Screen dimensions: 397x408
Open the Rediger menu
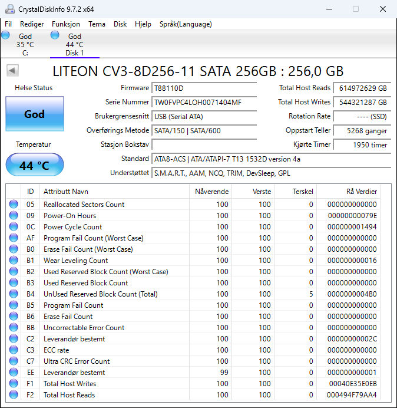(x=32, y=24)
